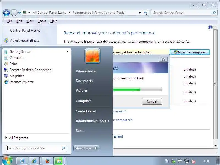Click Administrator in Start menu
The width and height of the screenshot is (220, 165).
click(x=86, y=71)
